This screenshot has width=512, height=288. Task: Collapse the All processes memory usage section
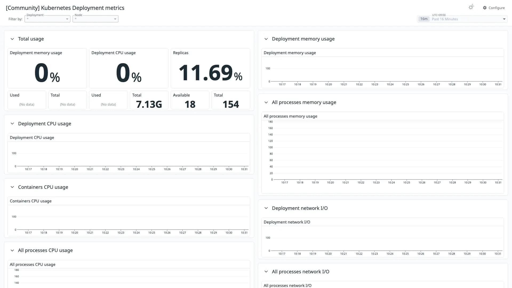266,102
